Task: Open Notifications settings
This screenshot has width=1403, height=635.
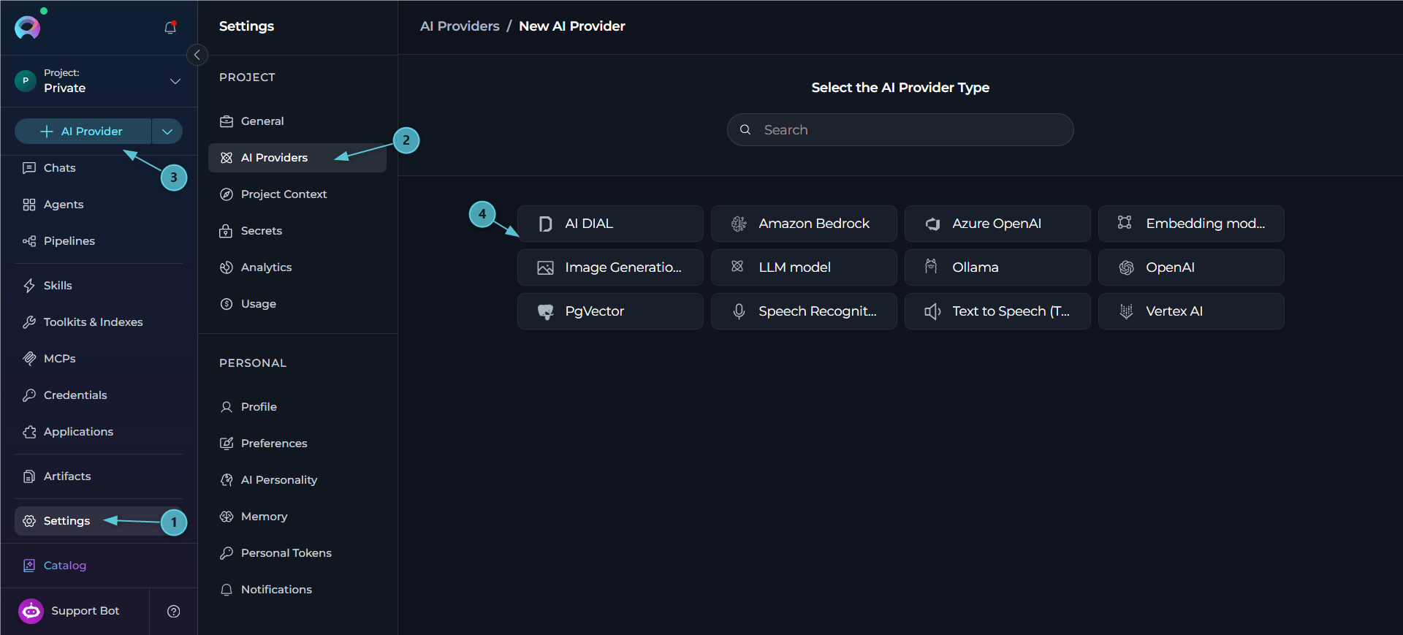Action: click(297, 590)
